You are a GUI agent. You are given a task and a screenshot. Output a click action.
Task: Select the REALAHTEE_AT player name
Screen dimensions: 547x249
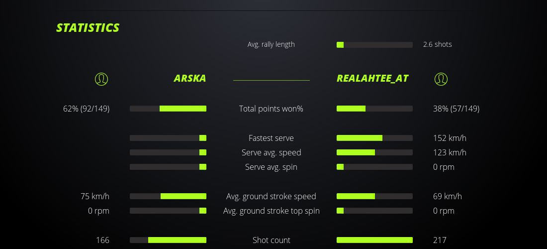tap(372, 79)
